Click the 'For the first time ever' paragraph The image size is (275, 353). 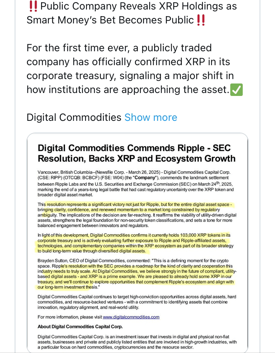135,69
